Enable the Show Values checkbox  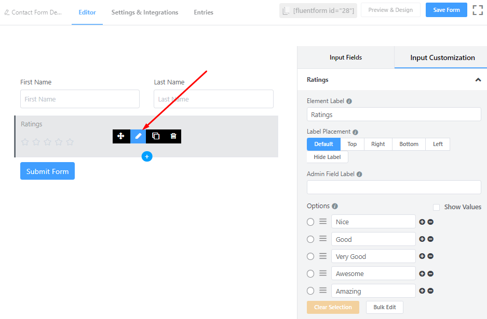click(x=437, y=207)
